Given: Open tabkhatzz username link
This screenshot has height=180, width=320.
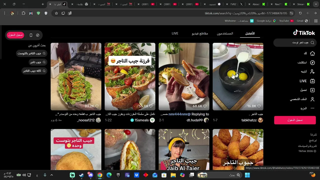Looking at the screenshot, I should pos(249,120).
